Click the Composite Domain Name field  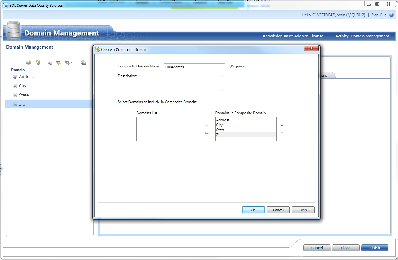tap(194, 67)
